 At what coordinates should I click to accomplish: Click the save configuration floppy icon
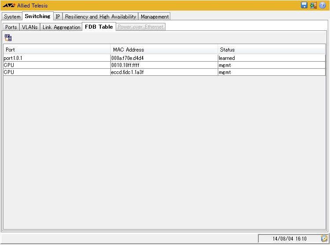coord(304,5)
